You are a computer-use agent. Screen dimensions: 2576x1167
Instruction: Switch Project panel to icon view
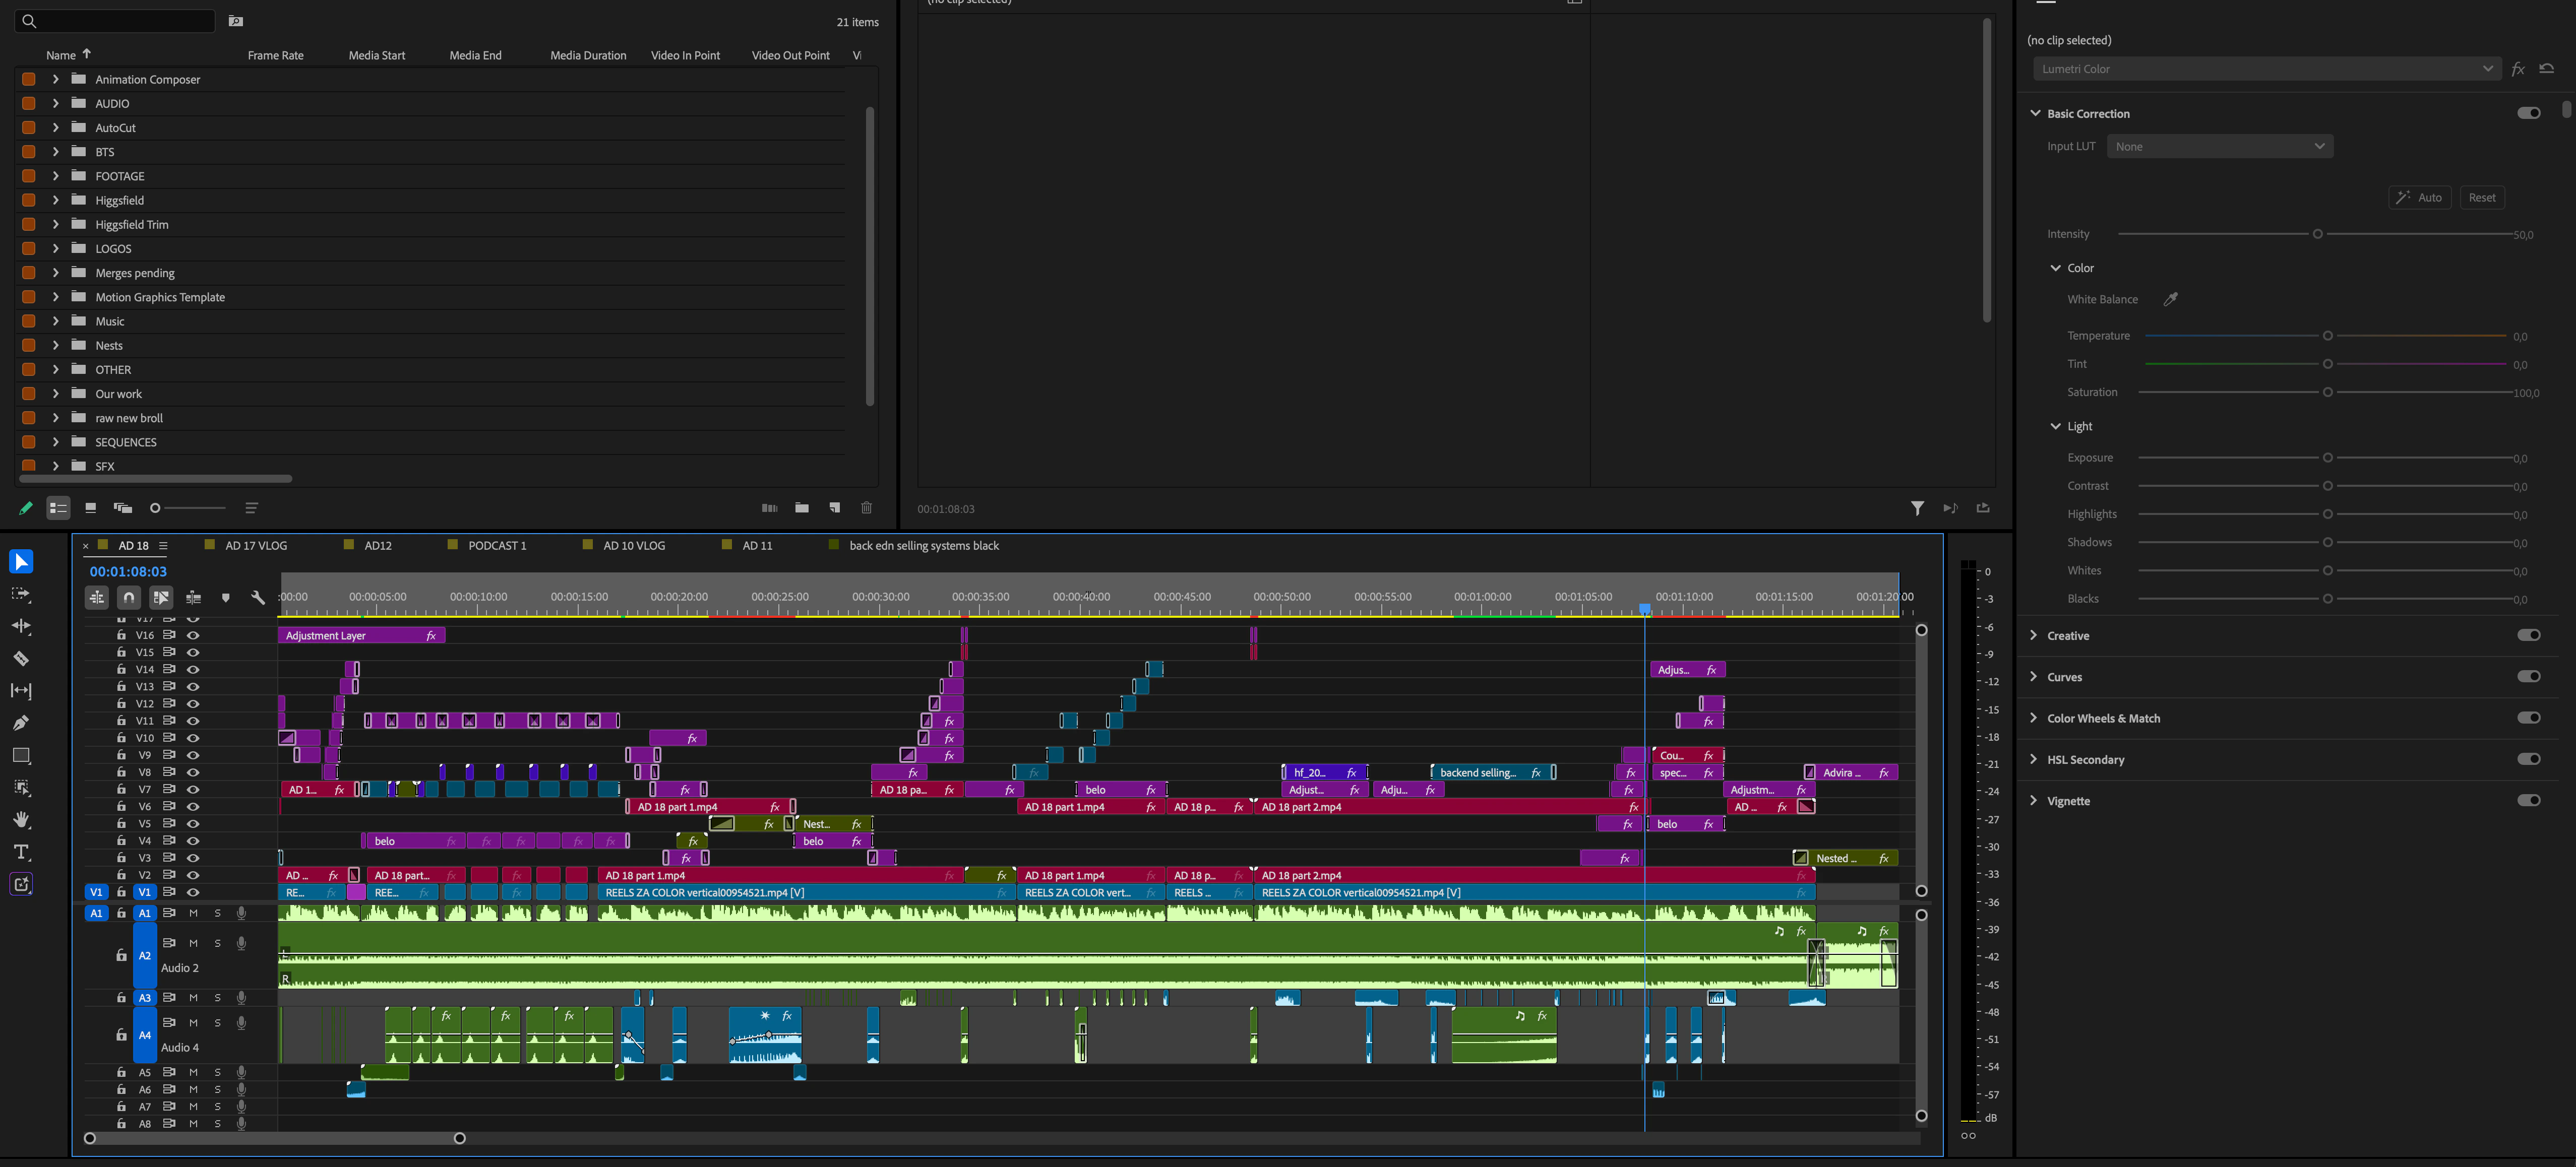tap(91, 507)
